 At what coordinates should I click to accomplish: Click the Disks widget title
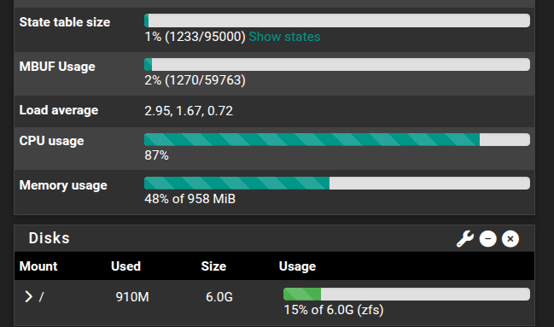[x=50, y=238]
